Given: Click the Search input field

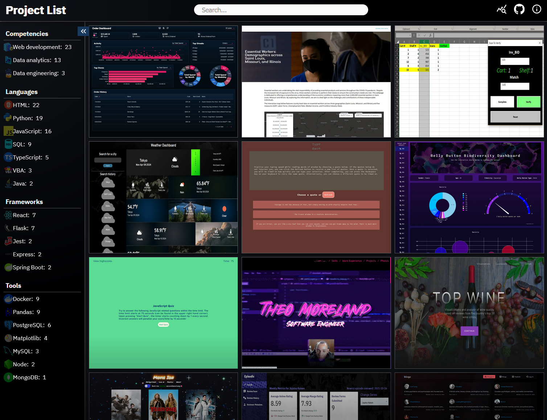Looking at the screenshot, I should click(x=281, y=10).
